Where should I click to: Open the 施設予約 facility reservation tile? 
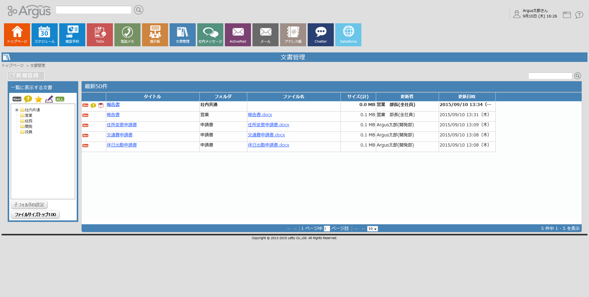pos(72,35)
